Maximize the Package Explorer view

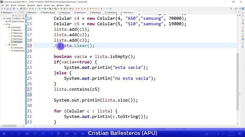click(x=23, y=12)
